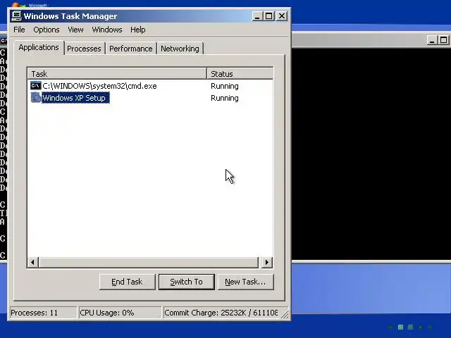The height and width of the screenshot is (338, 451).
Task: Click the cmd.exe task icon
Action: (x=36, y=86)
